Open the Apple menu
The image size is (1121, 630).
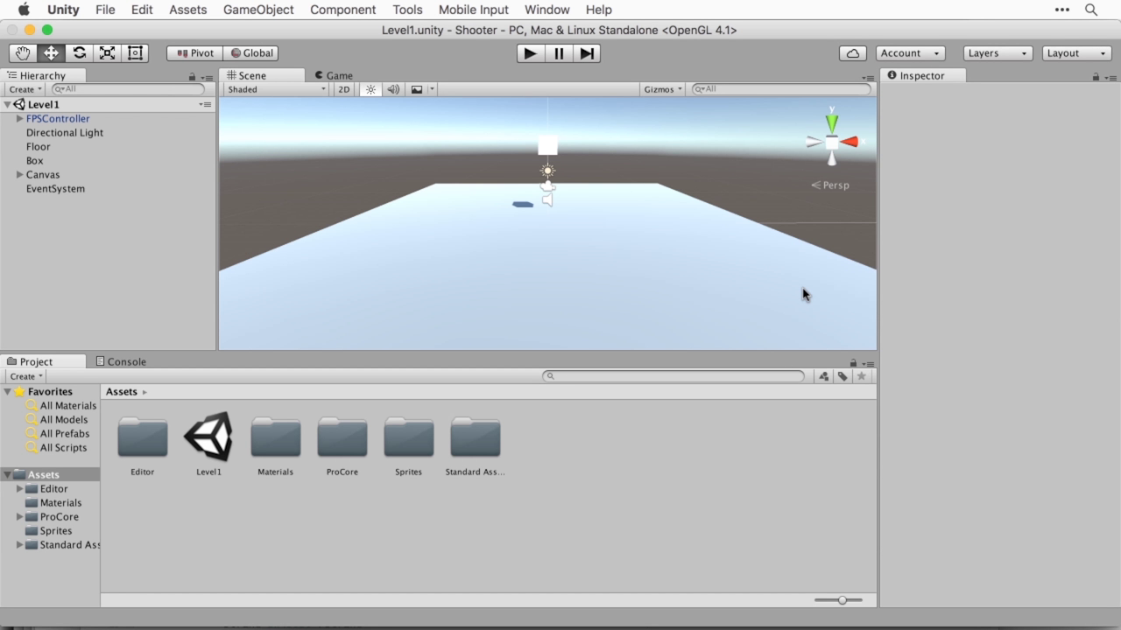pyautogui.click(x=24, y=10)
